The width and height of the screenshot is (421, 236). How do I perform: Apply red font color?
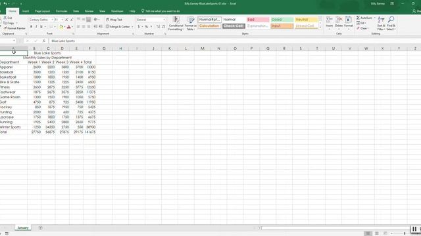tap(68, 27)
